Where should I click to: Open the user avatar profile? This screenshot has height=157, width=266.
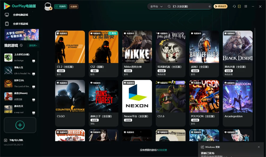(48, 6)
